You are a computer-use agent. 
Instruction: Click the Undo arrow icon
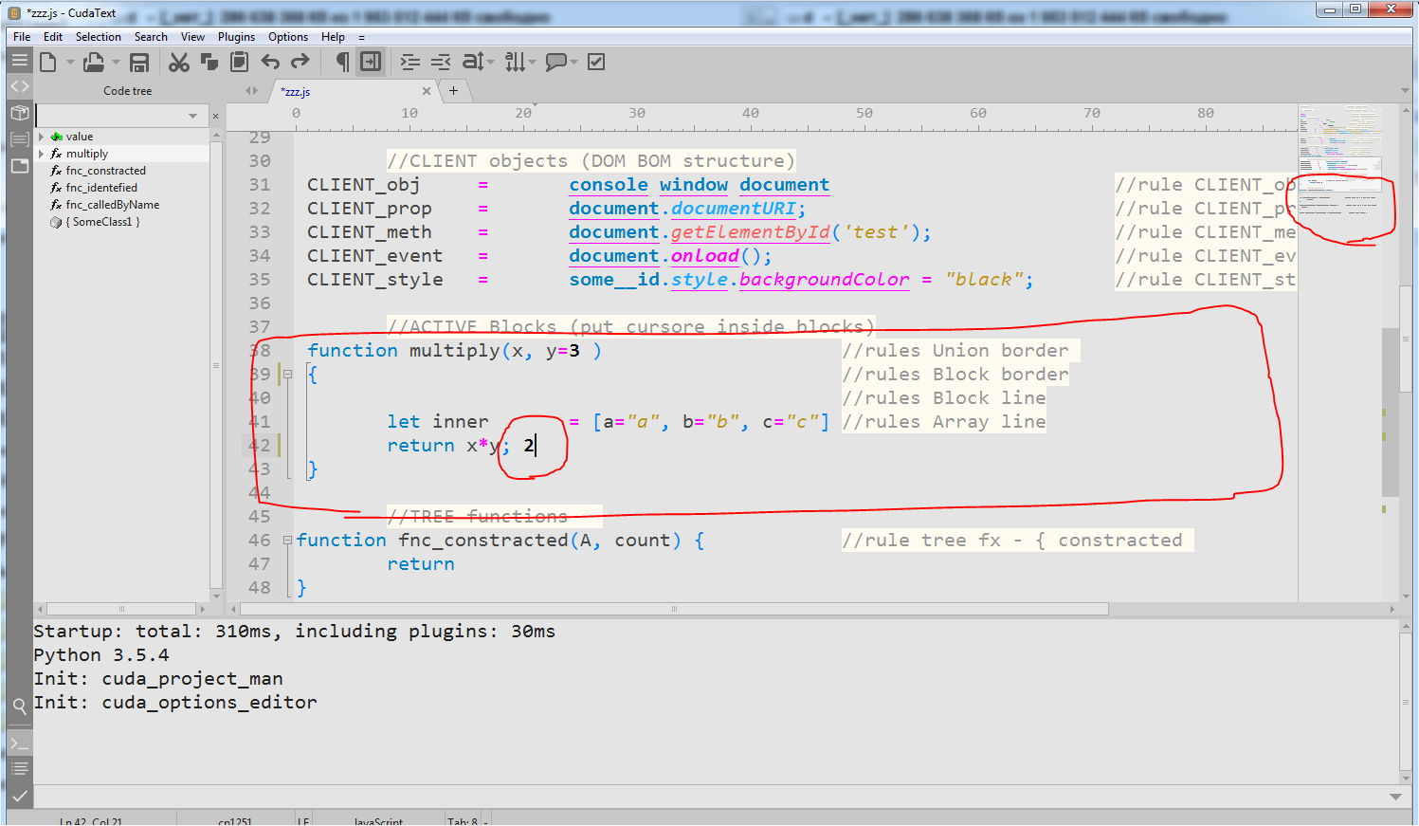tap(270, 63)
